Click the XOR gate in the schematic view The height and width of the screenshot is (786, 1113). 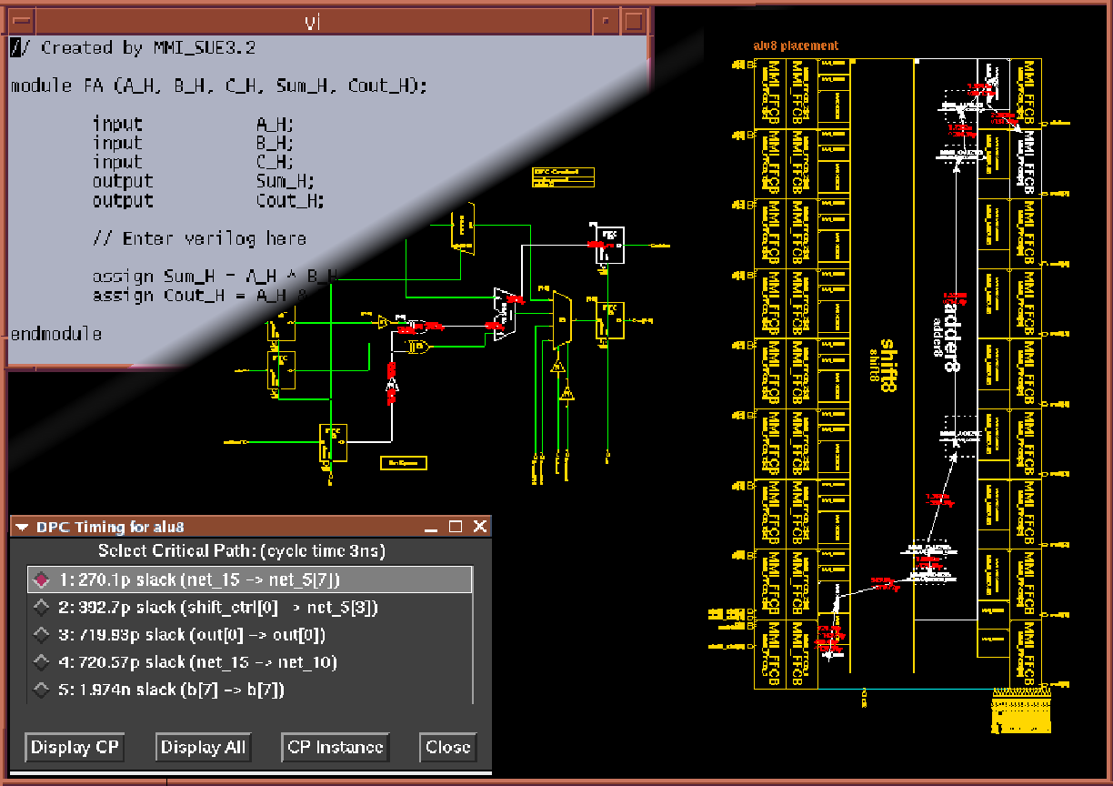point(418,347)
